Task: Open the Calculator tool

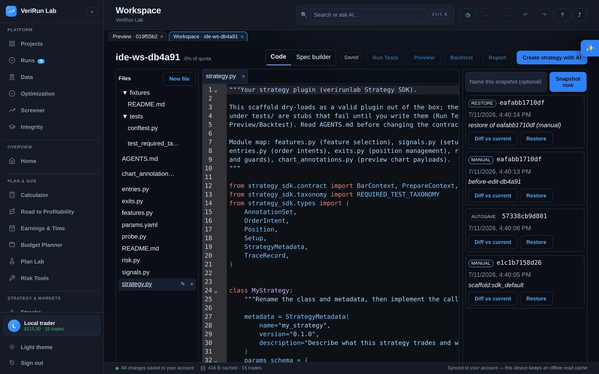Action: pyautogui.click(x=52, y=195)
